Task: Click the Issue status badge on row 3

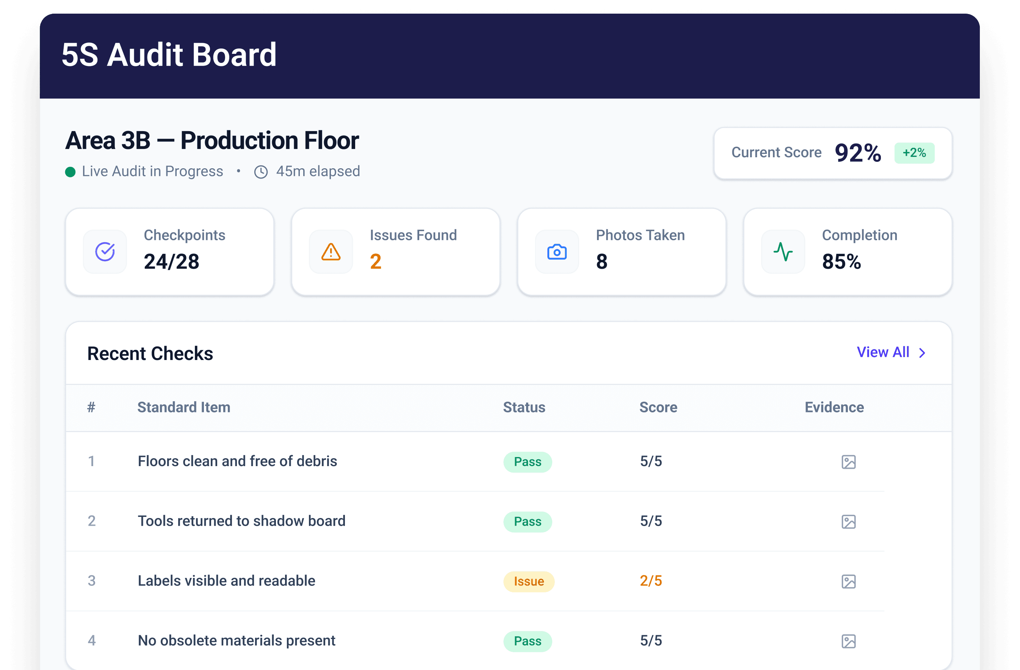Action: [528, 581]
